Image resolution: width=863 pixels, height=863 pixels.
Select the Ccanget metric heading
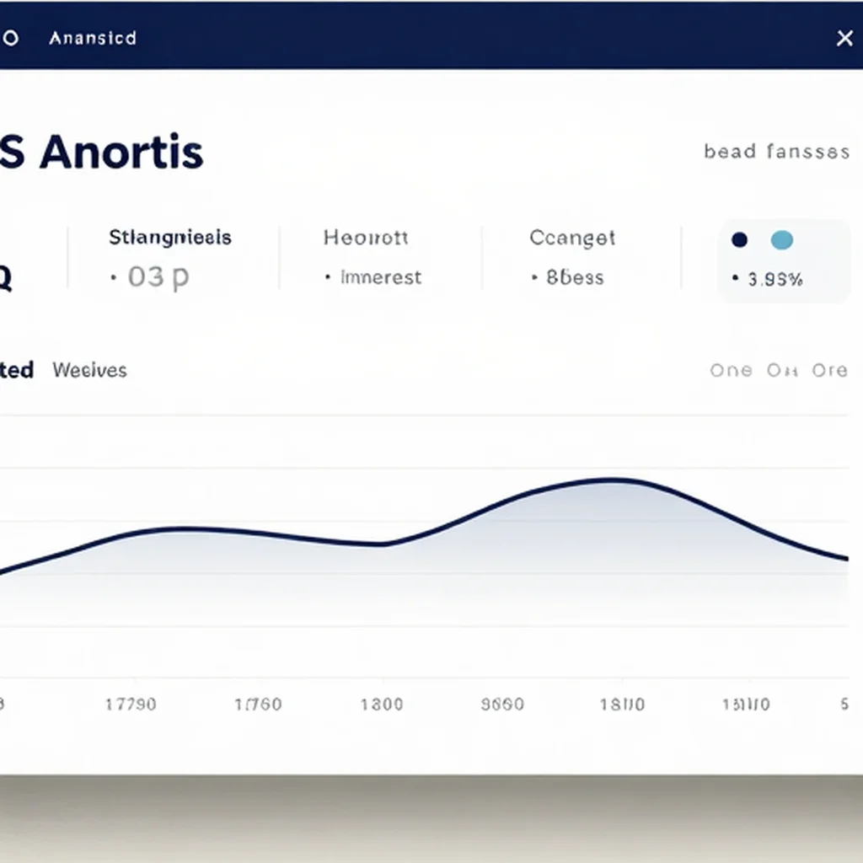pyautogui.click(x=572, y=239)
